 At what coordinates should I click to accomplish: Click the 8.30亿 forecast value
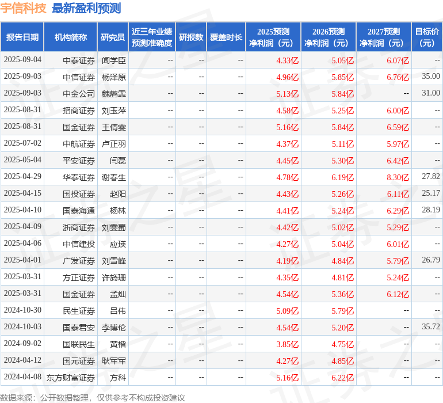398,177
